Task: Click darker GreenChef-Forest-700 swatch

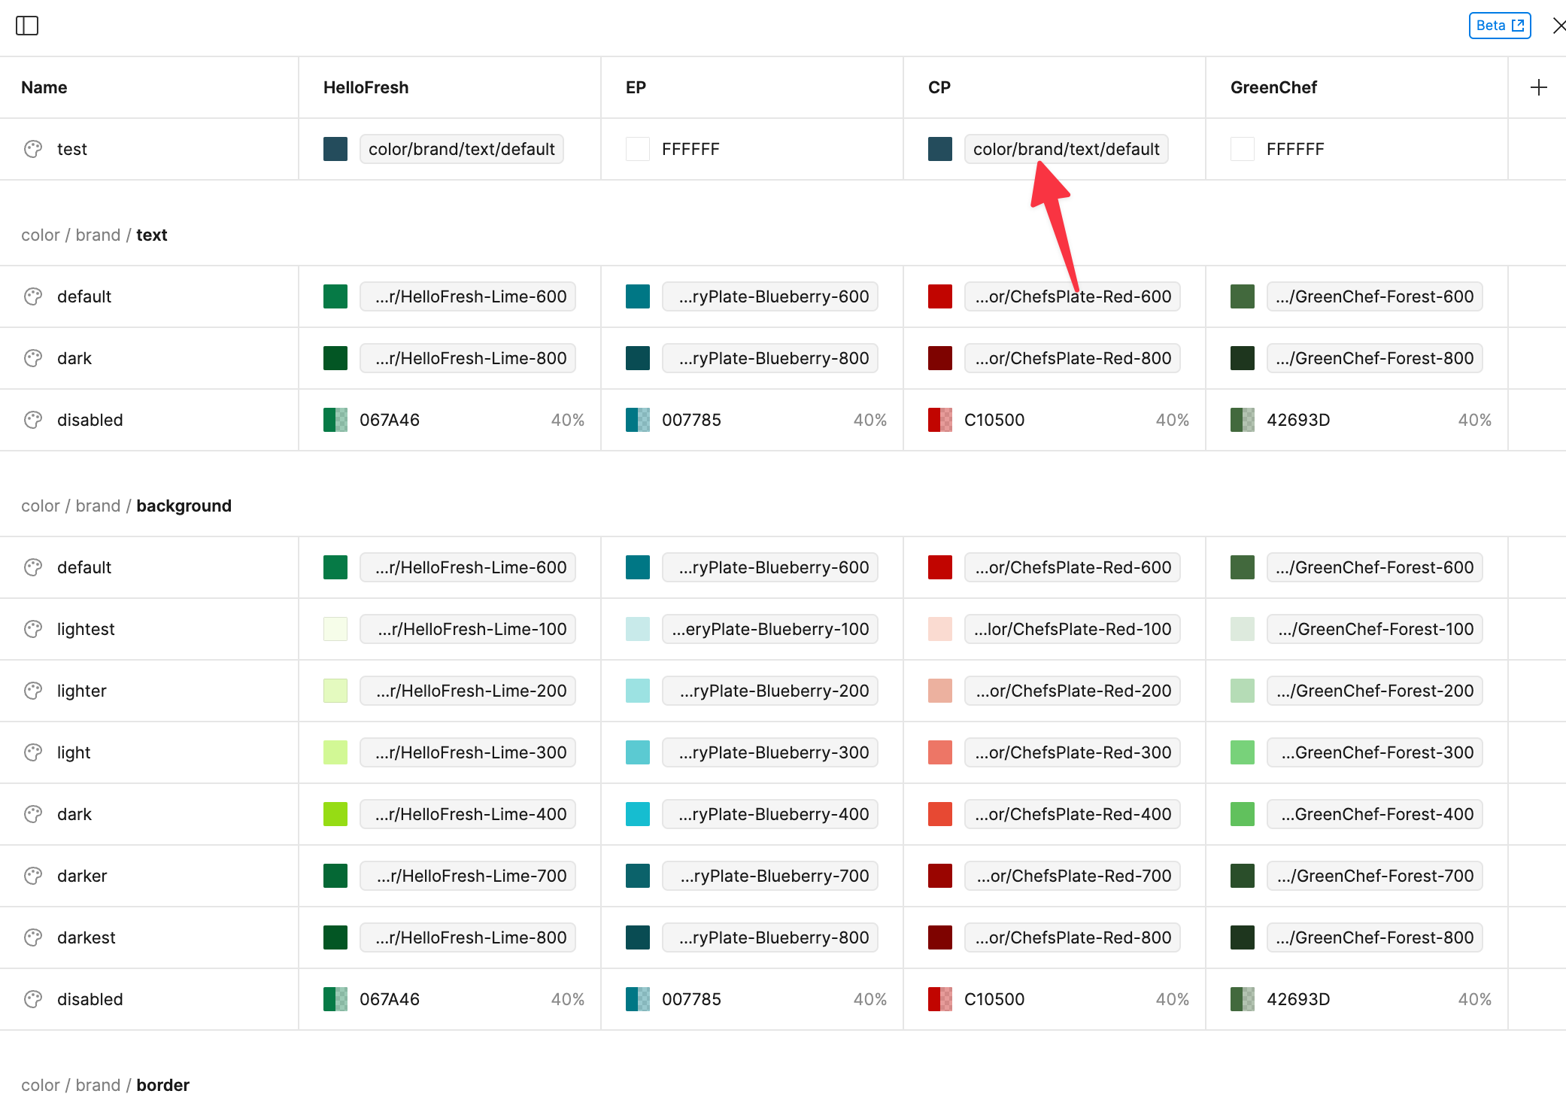Action: point(1243,876)
